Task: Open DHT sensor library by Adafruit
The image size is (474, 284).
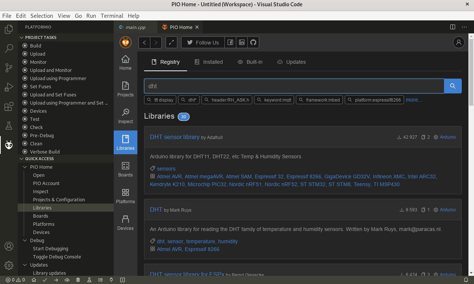Action: [x=175, y=137]
